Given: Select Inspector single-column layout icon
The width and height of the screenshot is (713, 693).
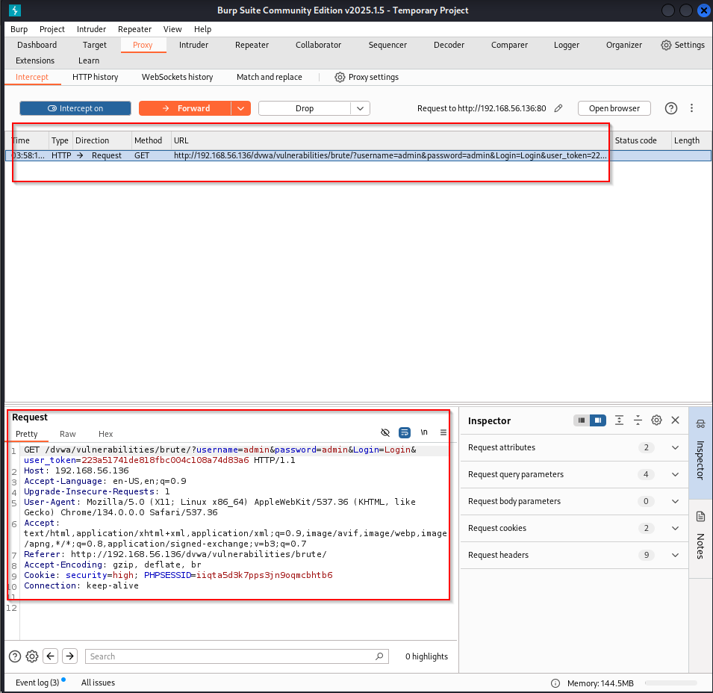Looking at the screenshot, I should tap(582, 420).
